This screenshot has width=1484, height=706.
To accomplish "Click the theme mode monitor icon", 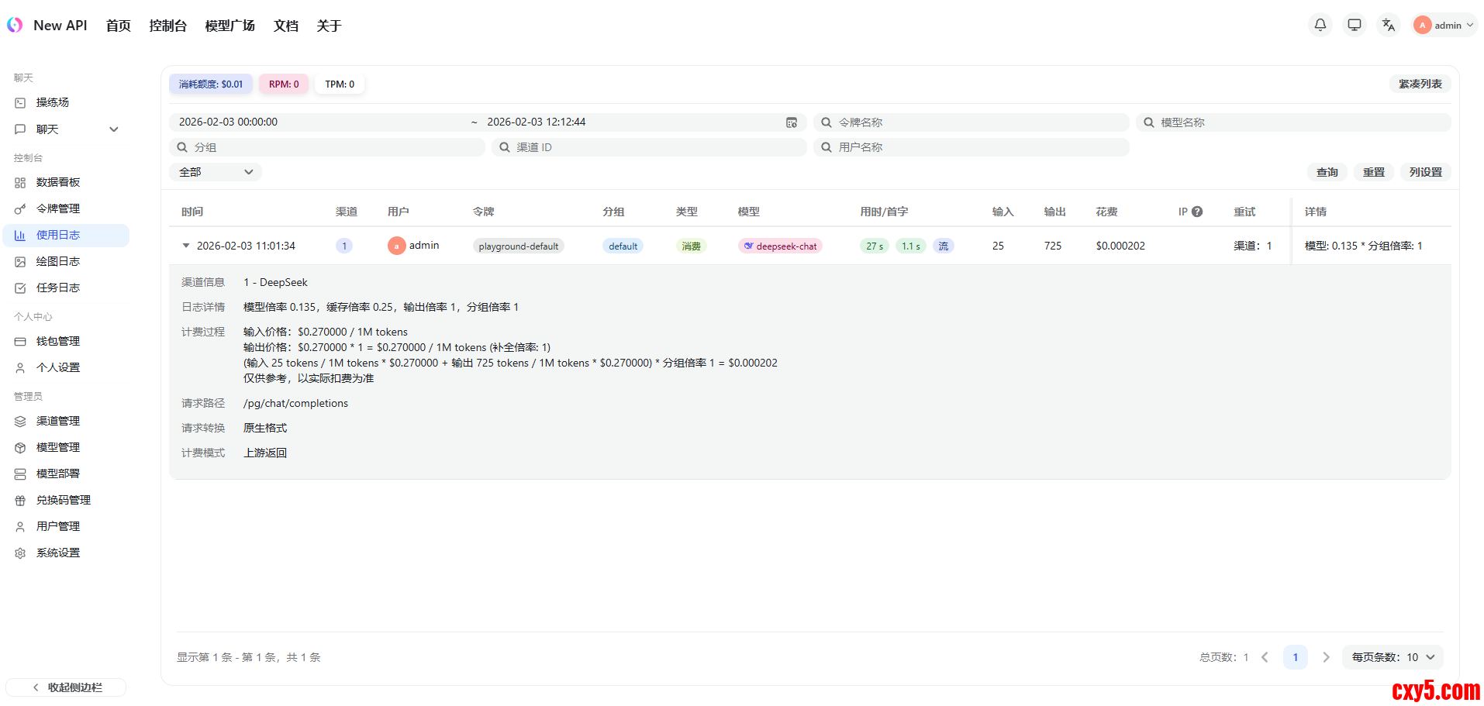I will (x=1354, y=25).
